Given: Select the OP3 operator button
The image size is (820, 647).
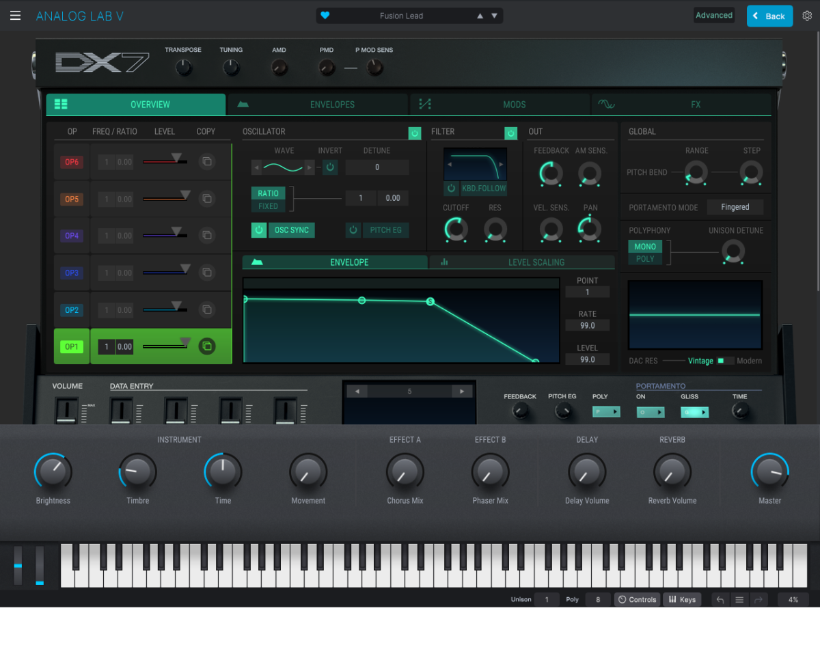Looking at the screenshot, I should 72,273.
